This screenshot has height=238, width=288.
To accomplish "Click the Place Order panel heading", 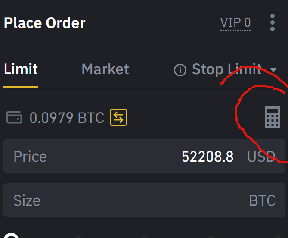I will click(x=45, y=23).
